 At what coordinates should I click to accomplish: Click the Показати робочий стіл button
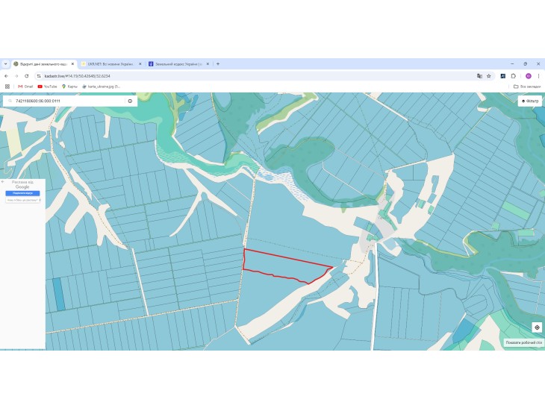coord(524,342)
